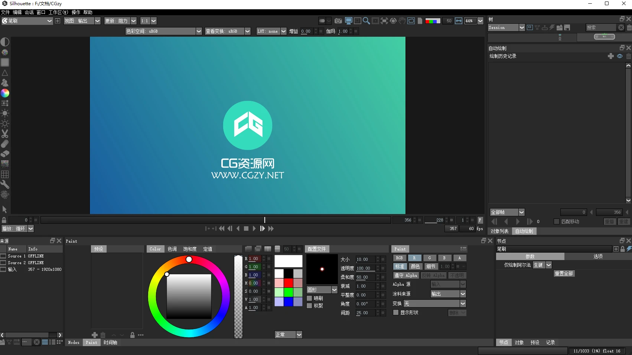Screen dimensions: 632x355
Task: Click the 重建 button in the autopaint panel
Action: [x=624, y=221]
